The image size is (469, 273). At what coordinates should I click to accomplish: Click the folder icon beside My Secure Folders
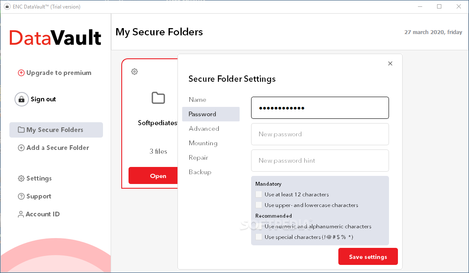click(21, 129)
